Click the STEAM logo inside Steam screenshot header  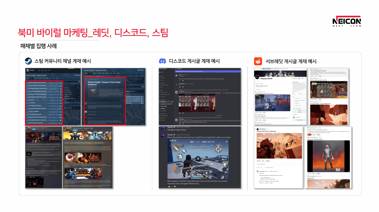pyautogui.click(x=30, y=70)
